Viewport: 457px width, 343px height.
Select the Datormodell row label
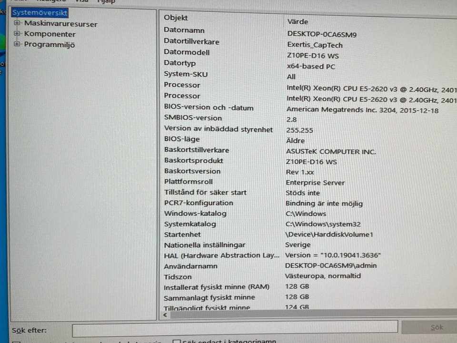[x=187, y=52]
